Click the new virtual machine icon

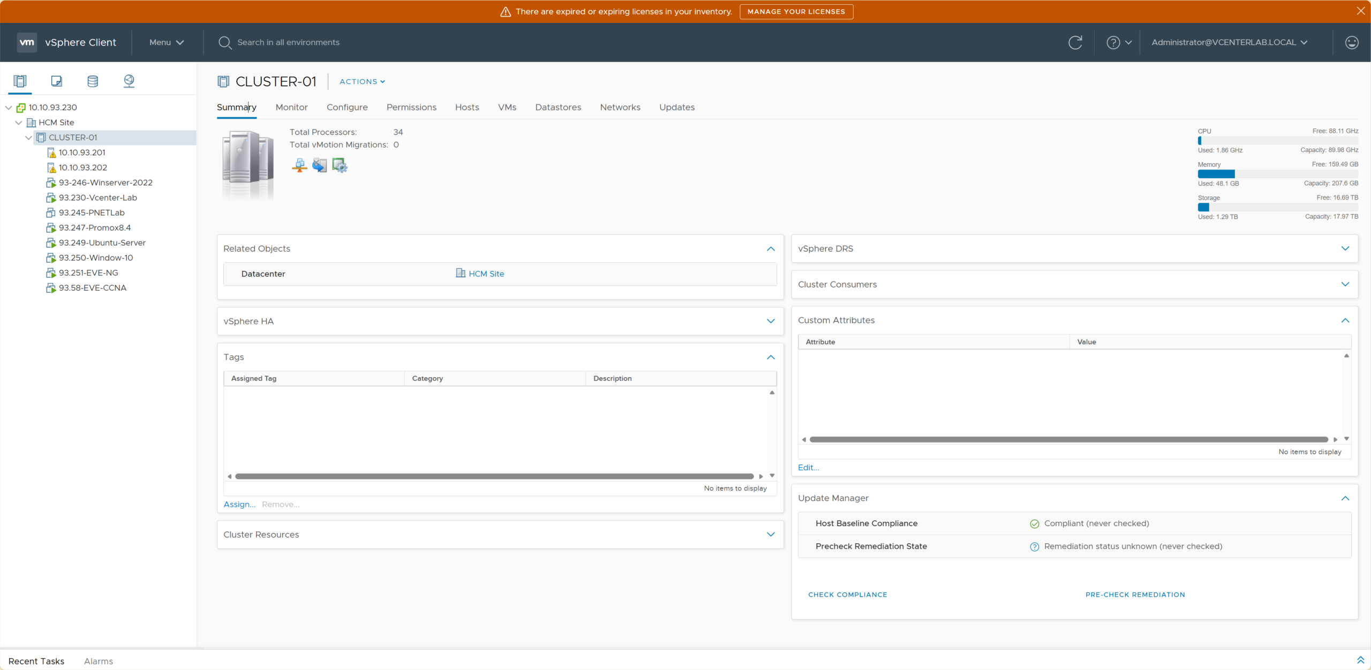(x=319, y=165)
